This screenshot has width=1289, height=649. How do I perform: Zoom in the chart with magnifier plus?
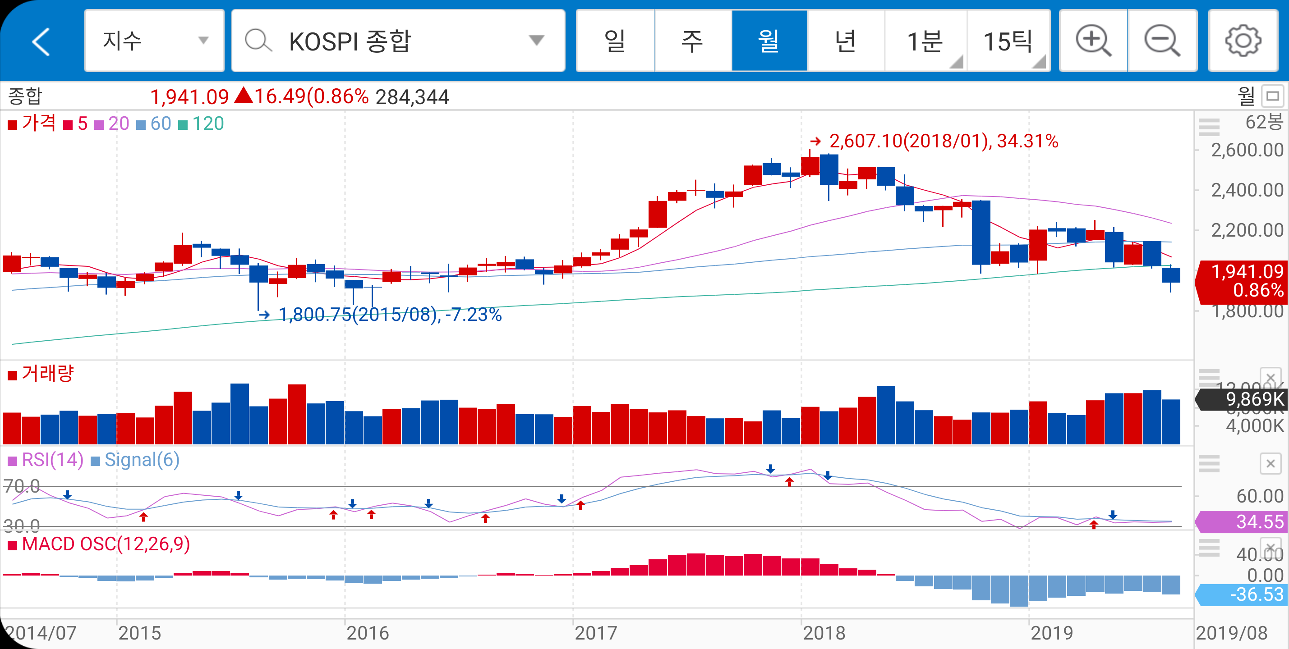click(1093, 41)
